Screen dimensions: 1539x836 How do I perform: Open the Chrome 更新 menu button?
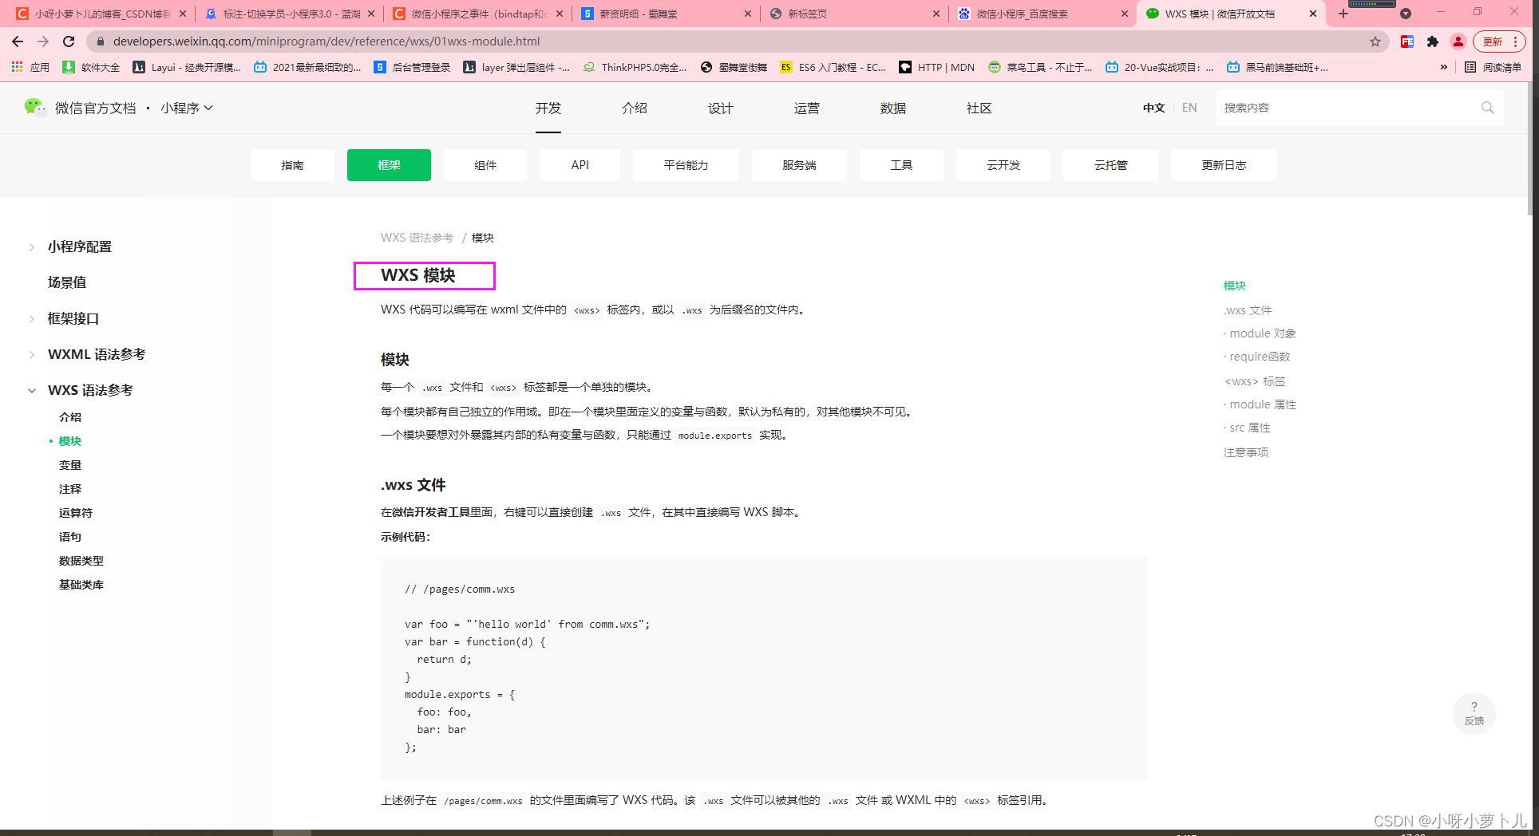[x=1499, y=41]
